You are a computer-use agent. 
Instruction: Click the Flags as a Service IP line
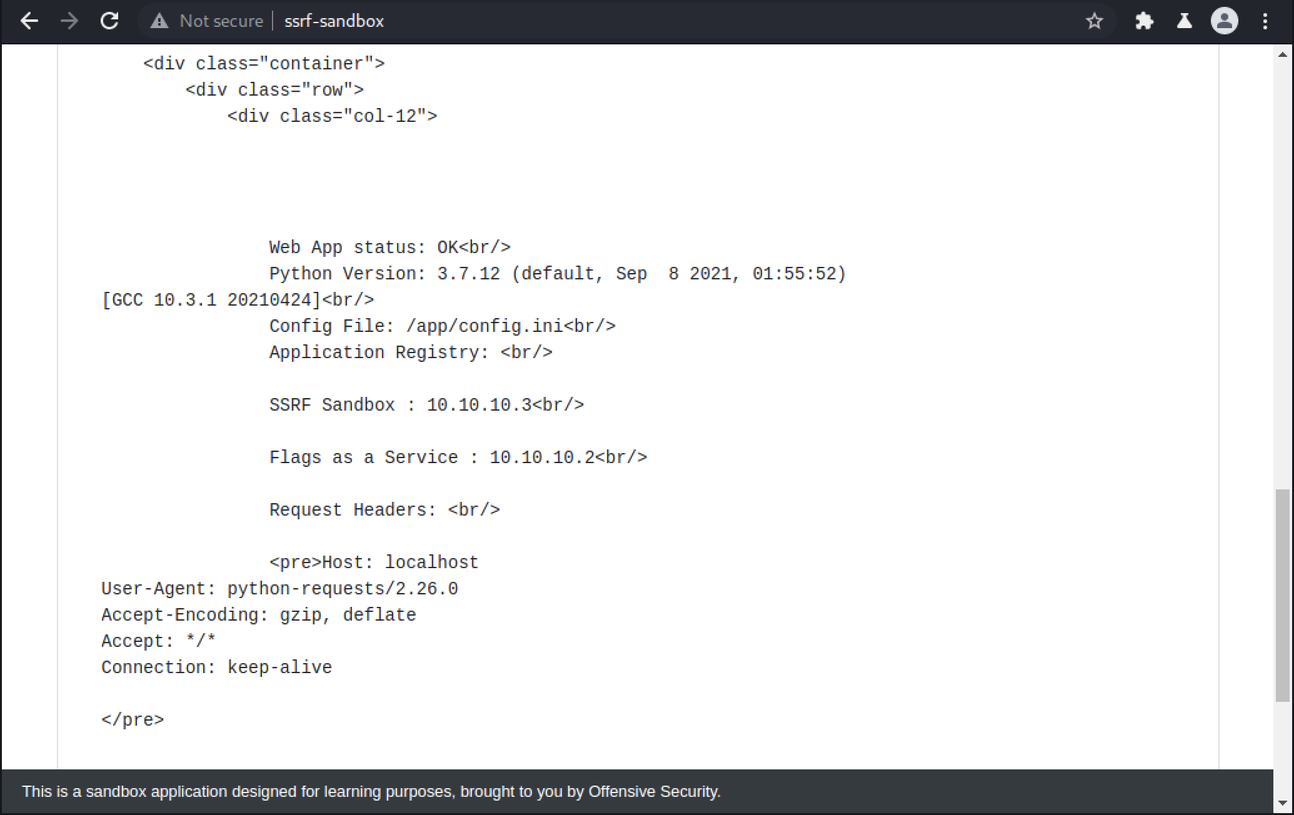[458, 457]
